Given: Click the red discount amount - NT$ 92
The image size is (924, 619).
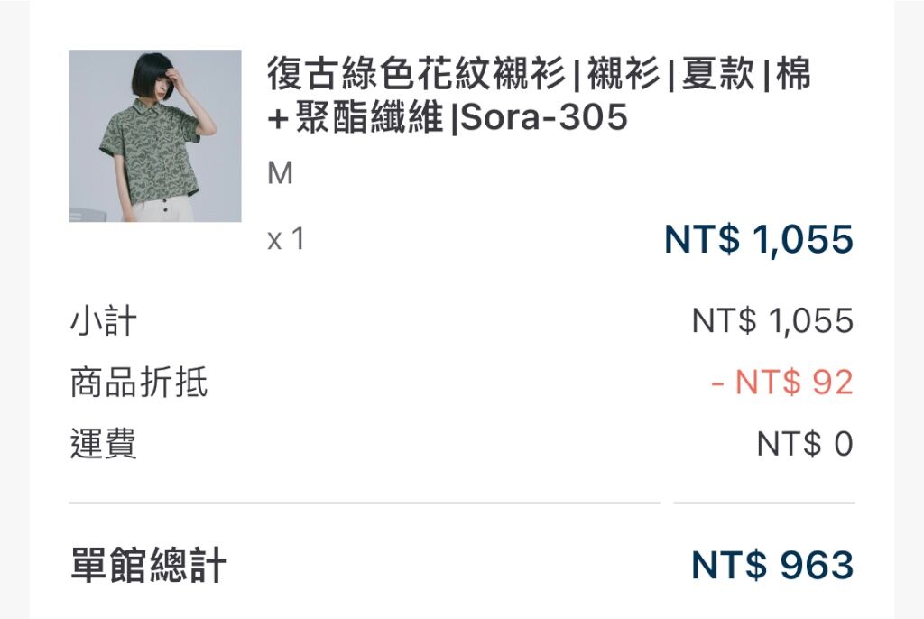Looking at the screenshot, I should click(x=782, y=382).
